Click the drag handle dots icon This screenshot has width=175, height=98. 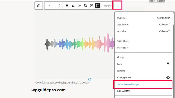[54, 6]
